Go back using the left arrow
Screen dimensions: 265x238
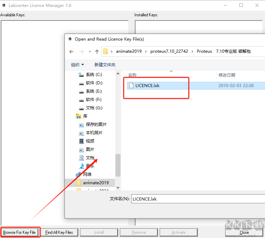click(71, 51)
